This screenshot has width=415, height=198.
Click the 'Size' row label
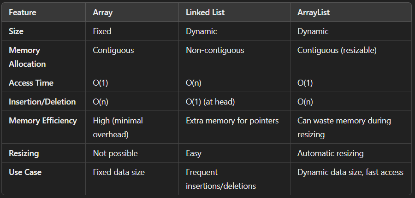[17, 33]
